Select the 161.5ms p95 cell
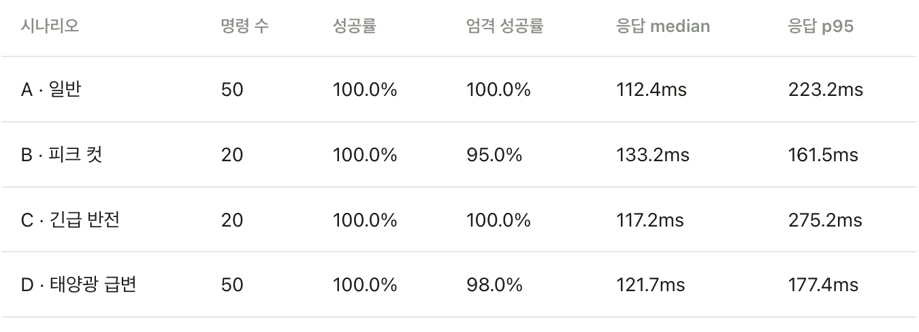The height and width of the screenshot is (332, 919). pos(823,155)
